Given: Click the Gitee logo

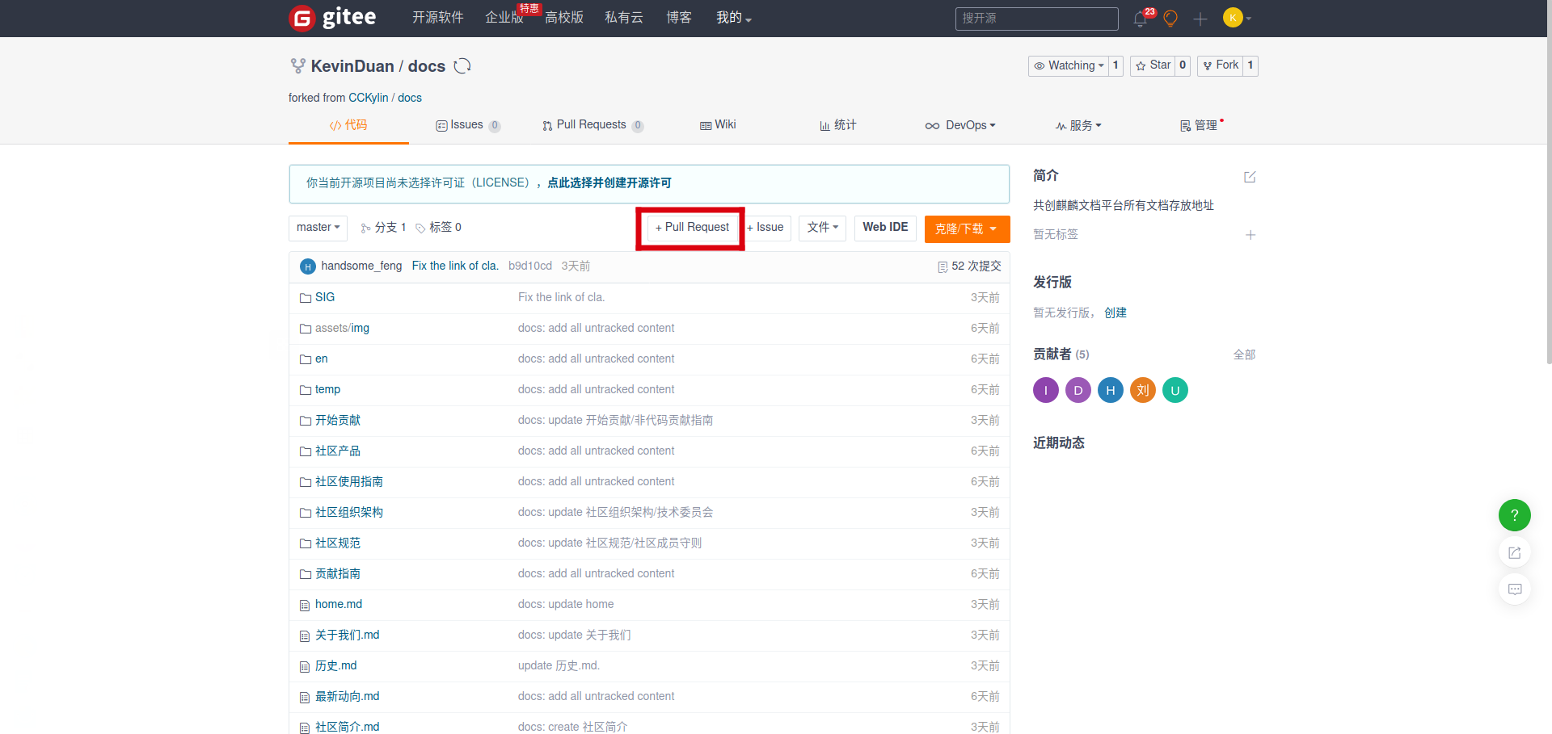Looking at the screenshot, I should [332, 18].
